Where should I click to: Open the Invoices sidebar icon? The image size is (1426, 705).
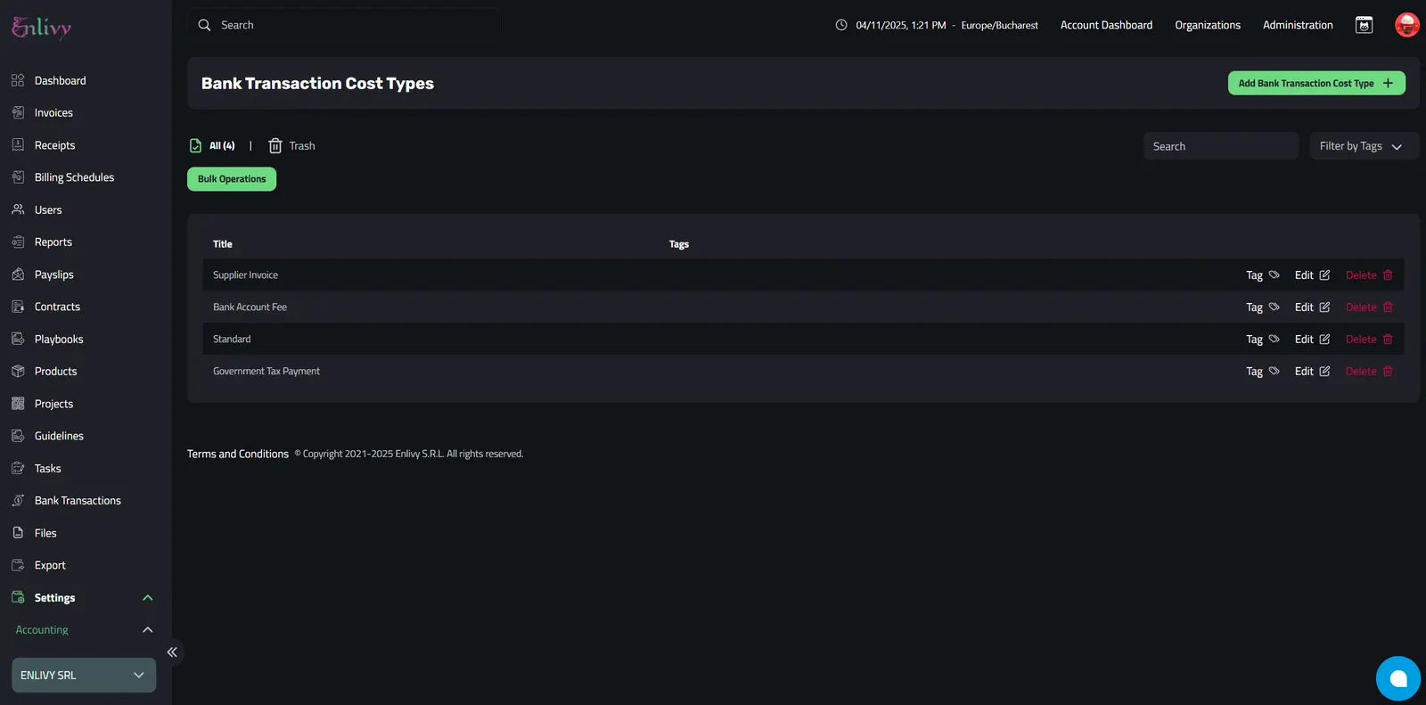[x=18, y=112]
